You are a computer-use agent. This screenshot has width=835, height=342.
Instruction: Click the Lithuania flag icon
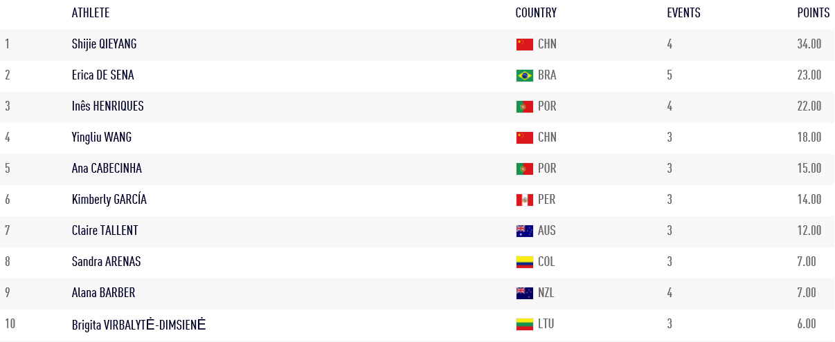click(x=524, y=324)
